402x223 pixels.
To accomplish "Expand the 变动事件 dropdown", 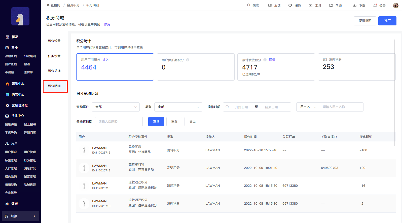I will (x=116, y=107).
